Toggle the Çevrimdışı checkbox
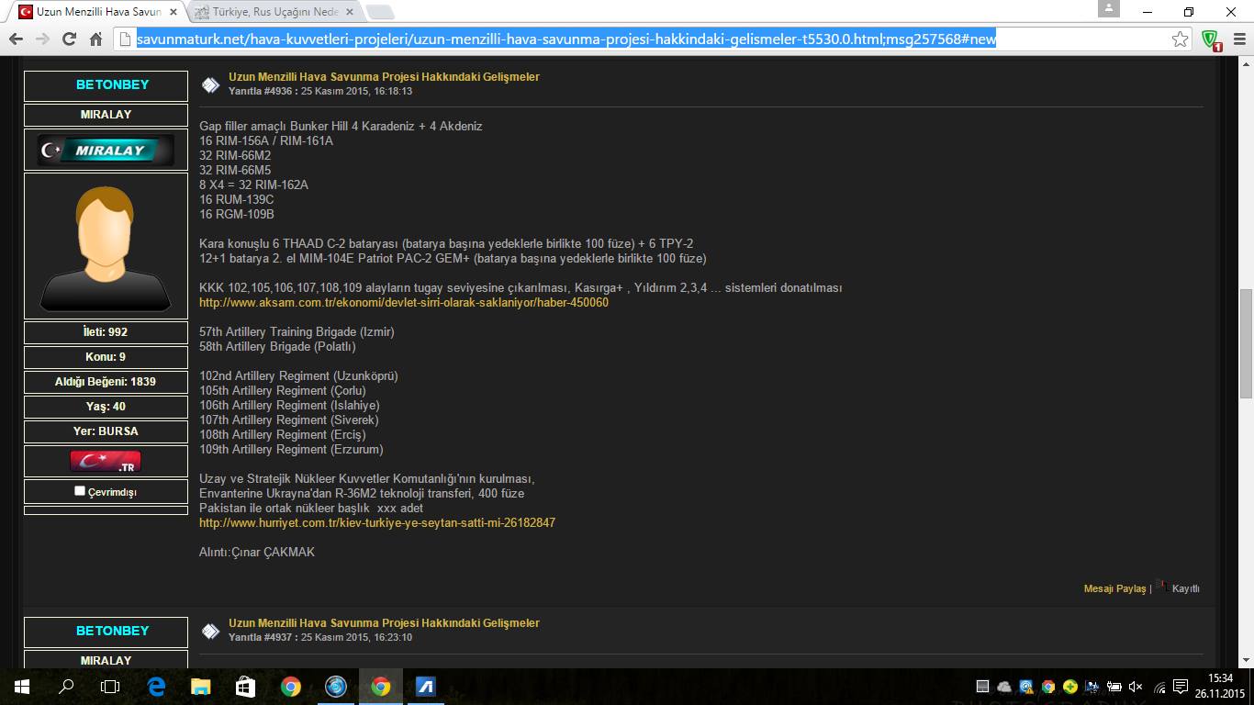Screen dimensions: 1254x705 point(80,491)
